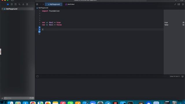
Task: Toggle the inspector panel in title bar
Action: [x=182, y=1]
